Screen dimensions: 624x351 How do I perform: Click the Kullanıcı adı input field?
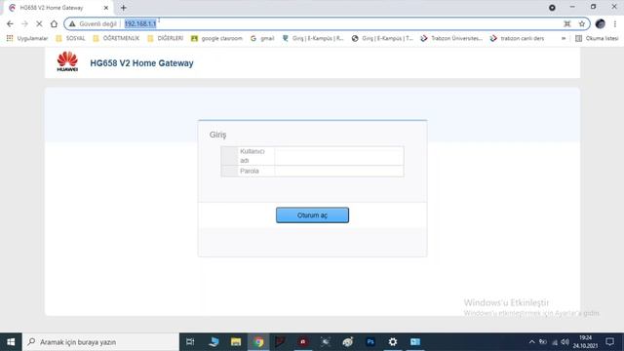click(x=339, y=156)
